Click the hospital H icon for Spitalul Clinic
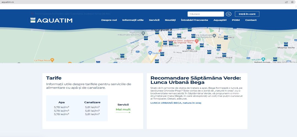This screenshot has height=137, width=297. tap(197, 41)
